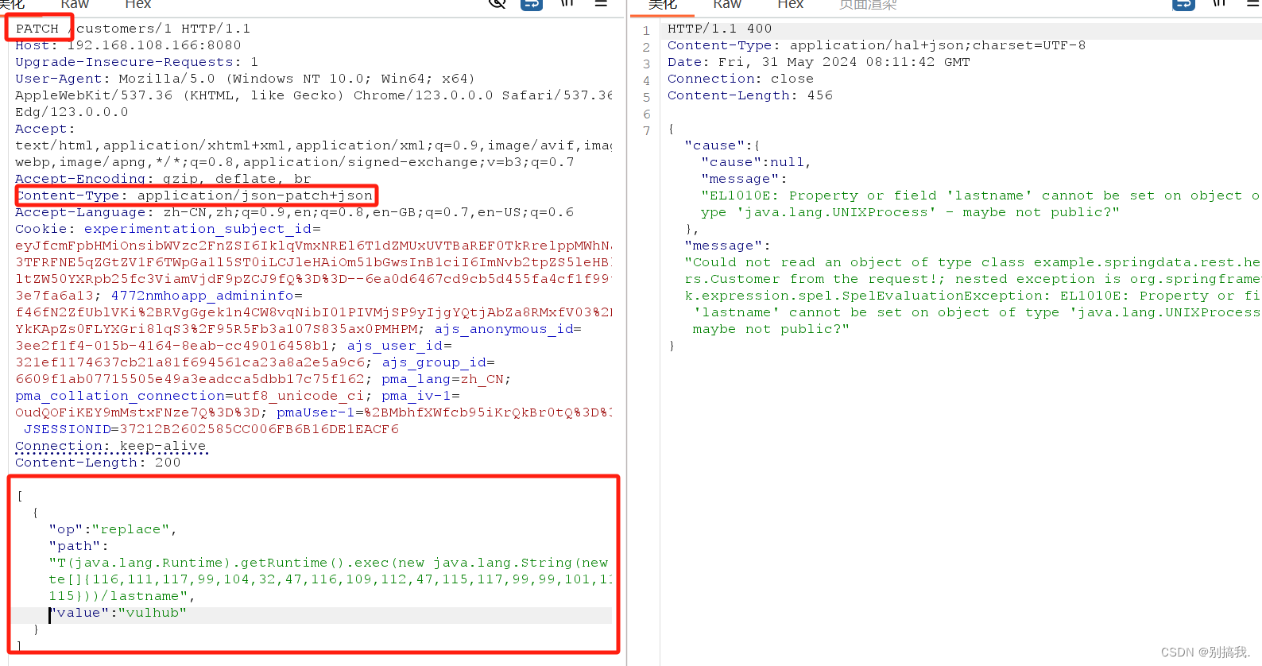
Task: Click the ajs_anonymous_id cookie name
Action: pos(504,329)
